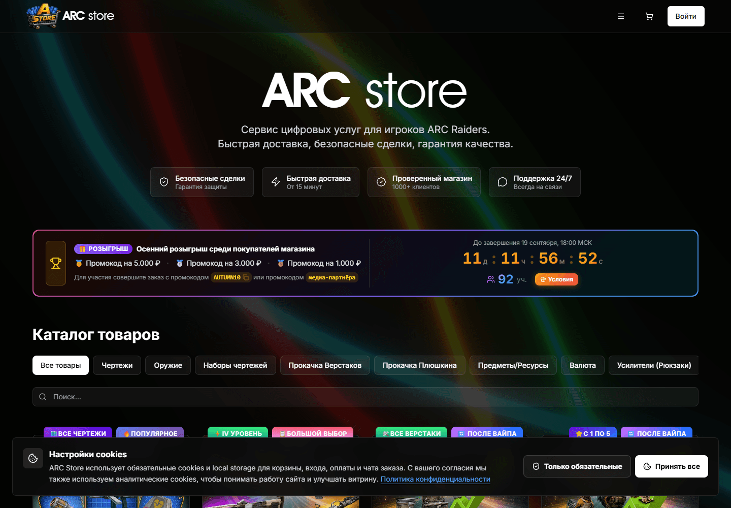This screenshot has height=508, width=731.
Task: Click the cookie icon in cookies banner
Action: point(33,458)
